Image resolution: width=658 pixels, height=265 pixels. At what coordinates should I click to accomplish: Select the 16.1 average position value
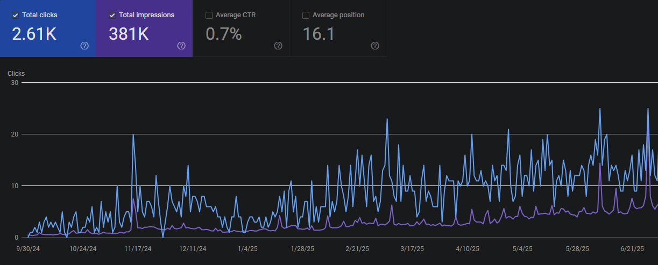pos(319,34)
